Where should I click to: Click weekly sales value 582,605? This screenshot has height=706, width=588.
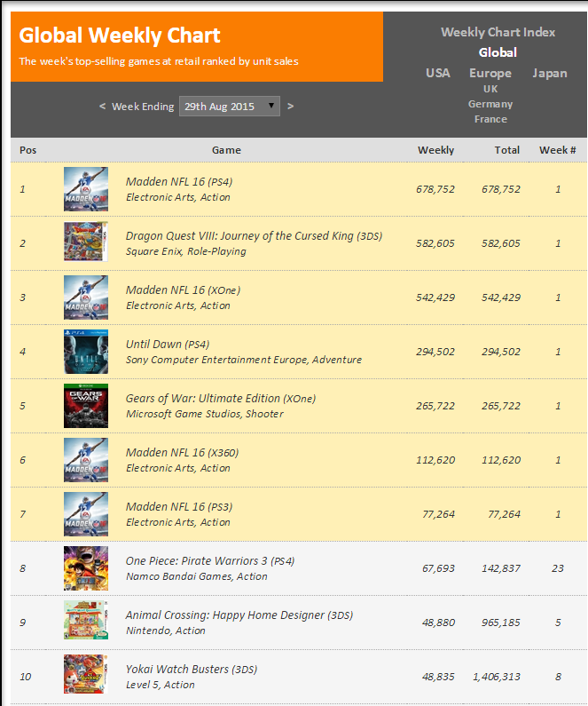435,243
